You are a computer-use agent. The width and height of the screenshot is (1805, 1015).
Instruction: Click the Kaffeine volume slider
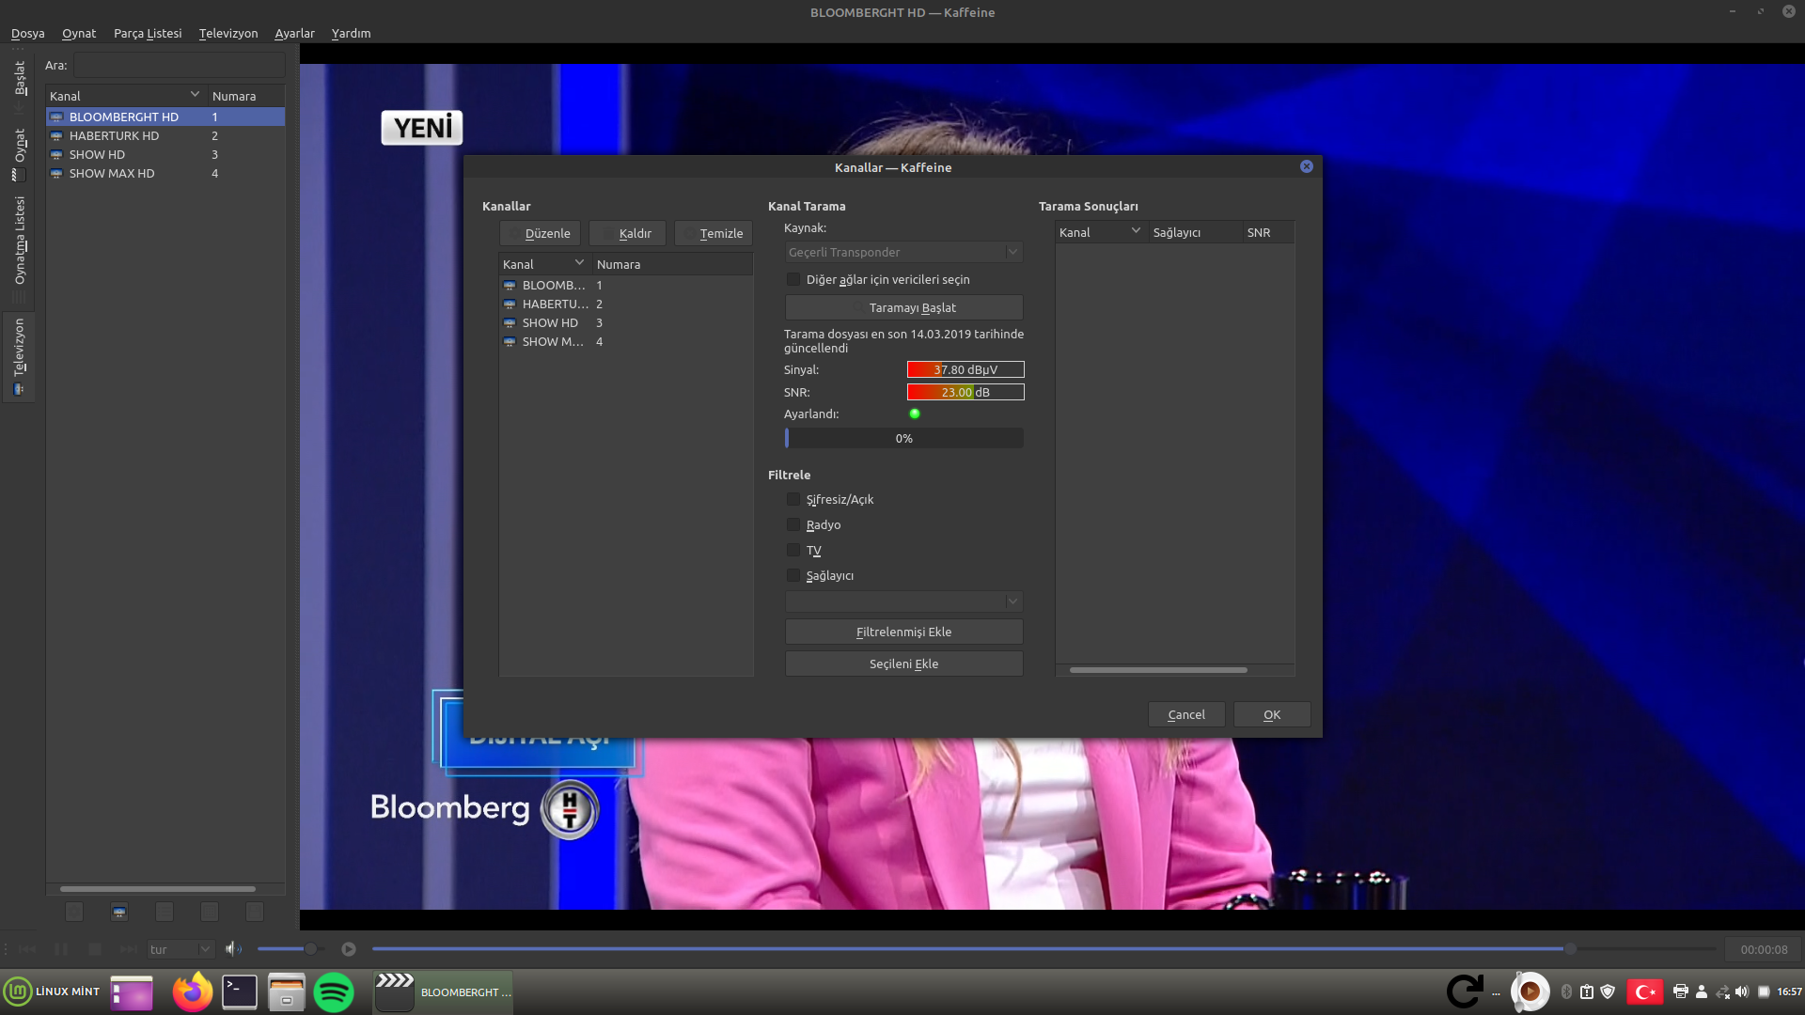pos(290,949)
